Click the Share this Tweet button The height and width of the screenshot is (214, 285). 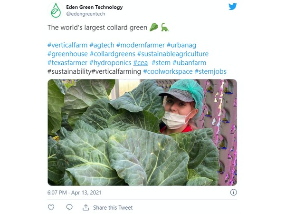point(113,207)
